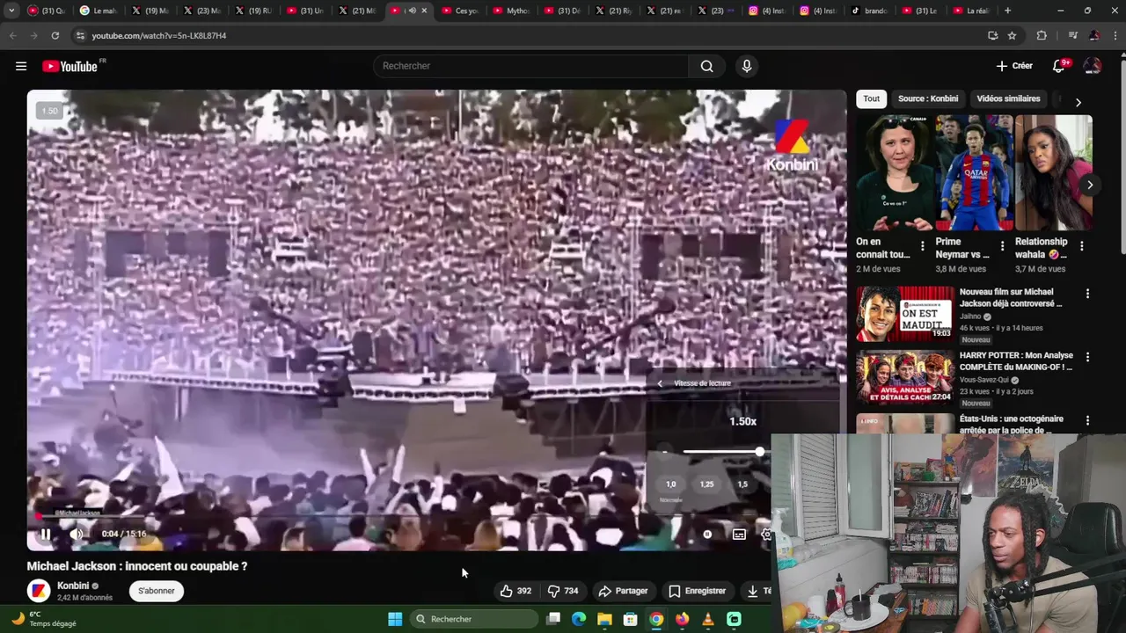Start voice search with the microphone
Image resolution: width=1126 pixels, height=633 pixels.
pos(747,66)
